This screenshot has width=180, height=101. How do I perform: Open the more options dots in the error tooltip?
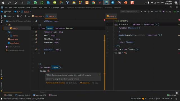click(99, 75)
